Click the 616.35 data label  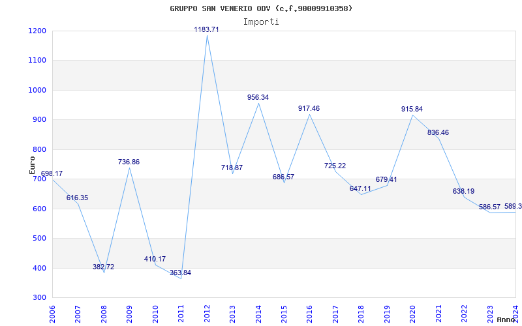(x=77, y=198)
